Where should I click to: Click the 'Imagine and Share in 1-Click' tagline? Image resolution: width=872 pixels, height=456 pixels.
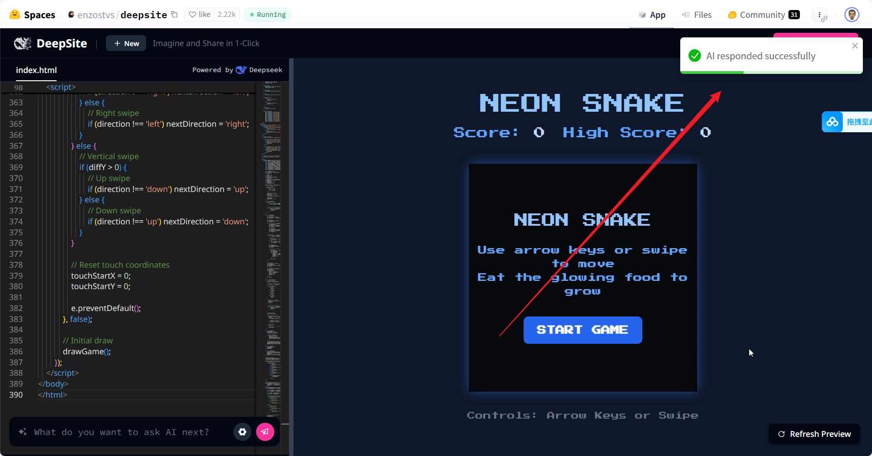tap(206, 43)
